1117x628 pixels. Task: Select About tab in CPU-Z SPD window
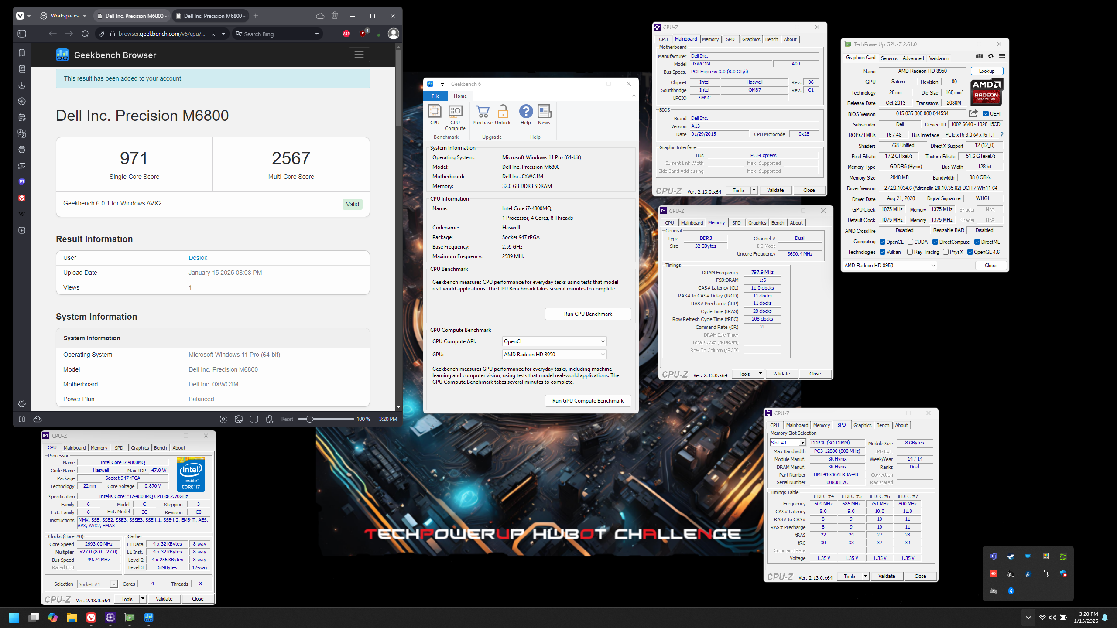[901, 425]
